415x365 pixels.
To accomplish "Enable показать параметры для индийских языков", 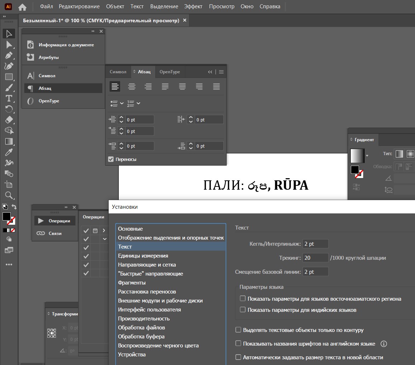I will pyautogui.click(x=243, y=310).
